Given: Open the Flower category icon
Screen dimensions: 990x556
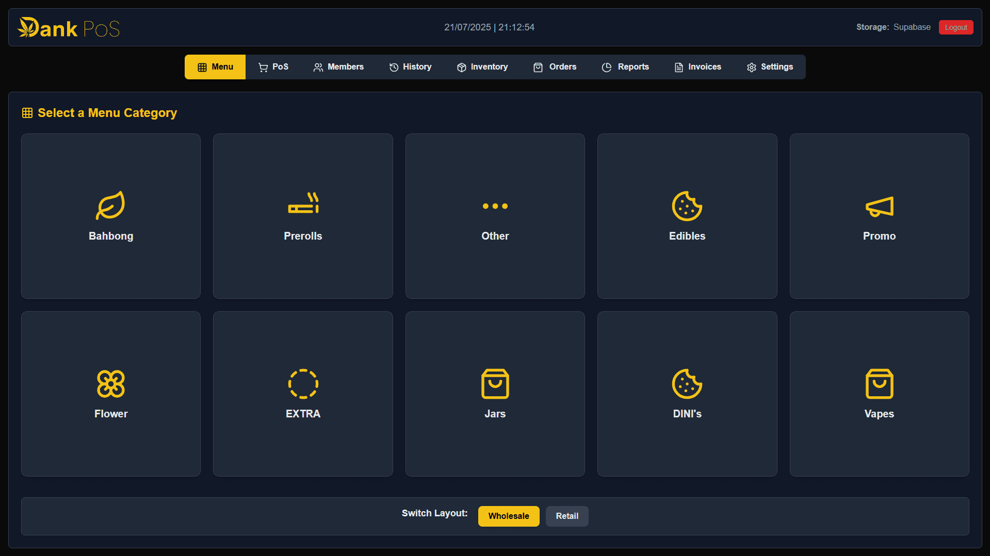Looking at the screenshot, I should coord(110,384).
